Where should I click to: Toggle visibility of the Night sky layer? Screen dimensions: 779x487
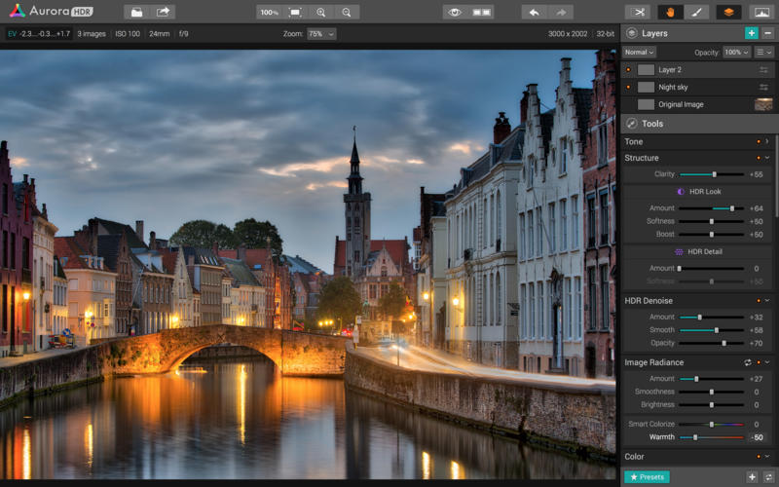628,88
